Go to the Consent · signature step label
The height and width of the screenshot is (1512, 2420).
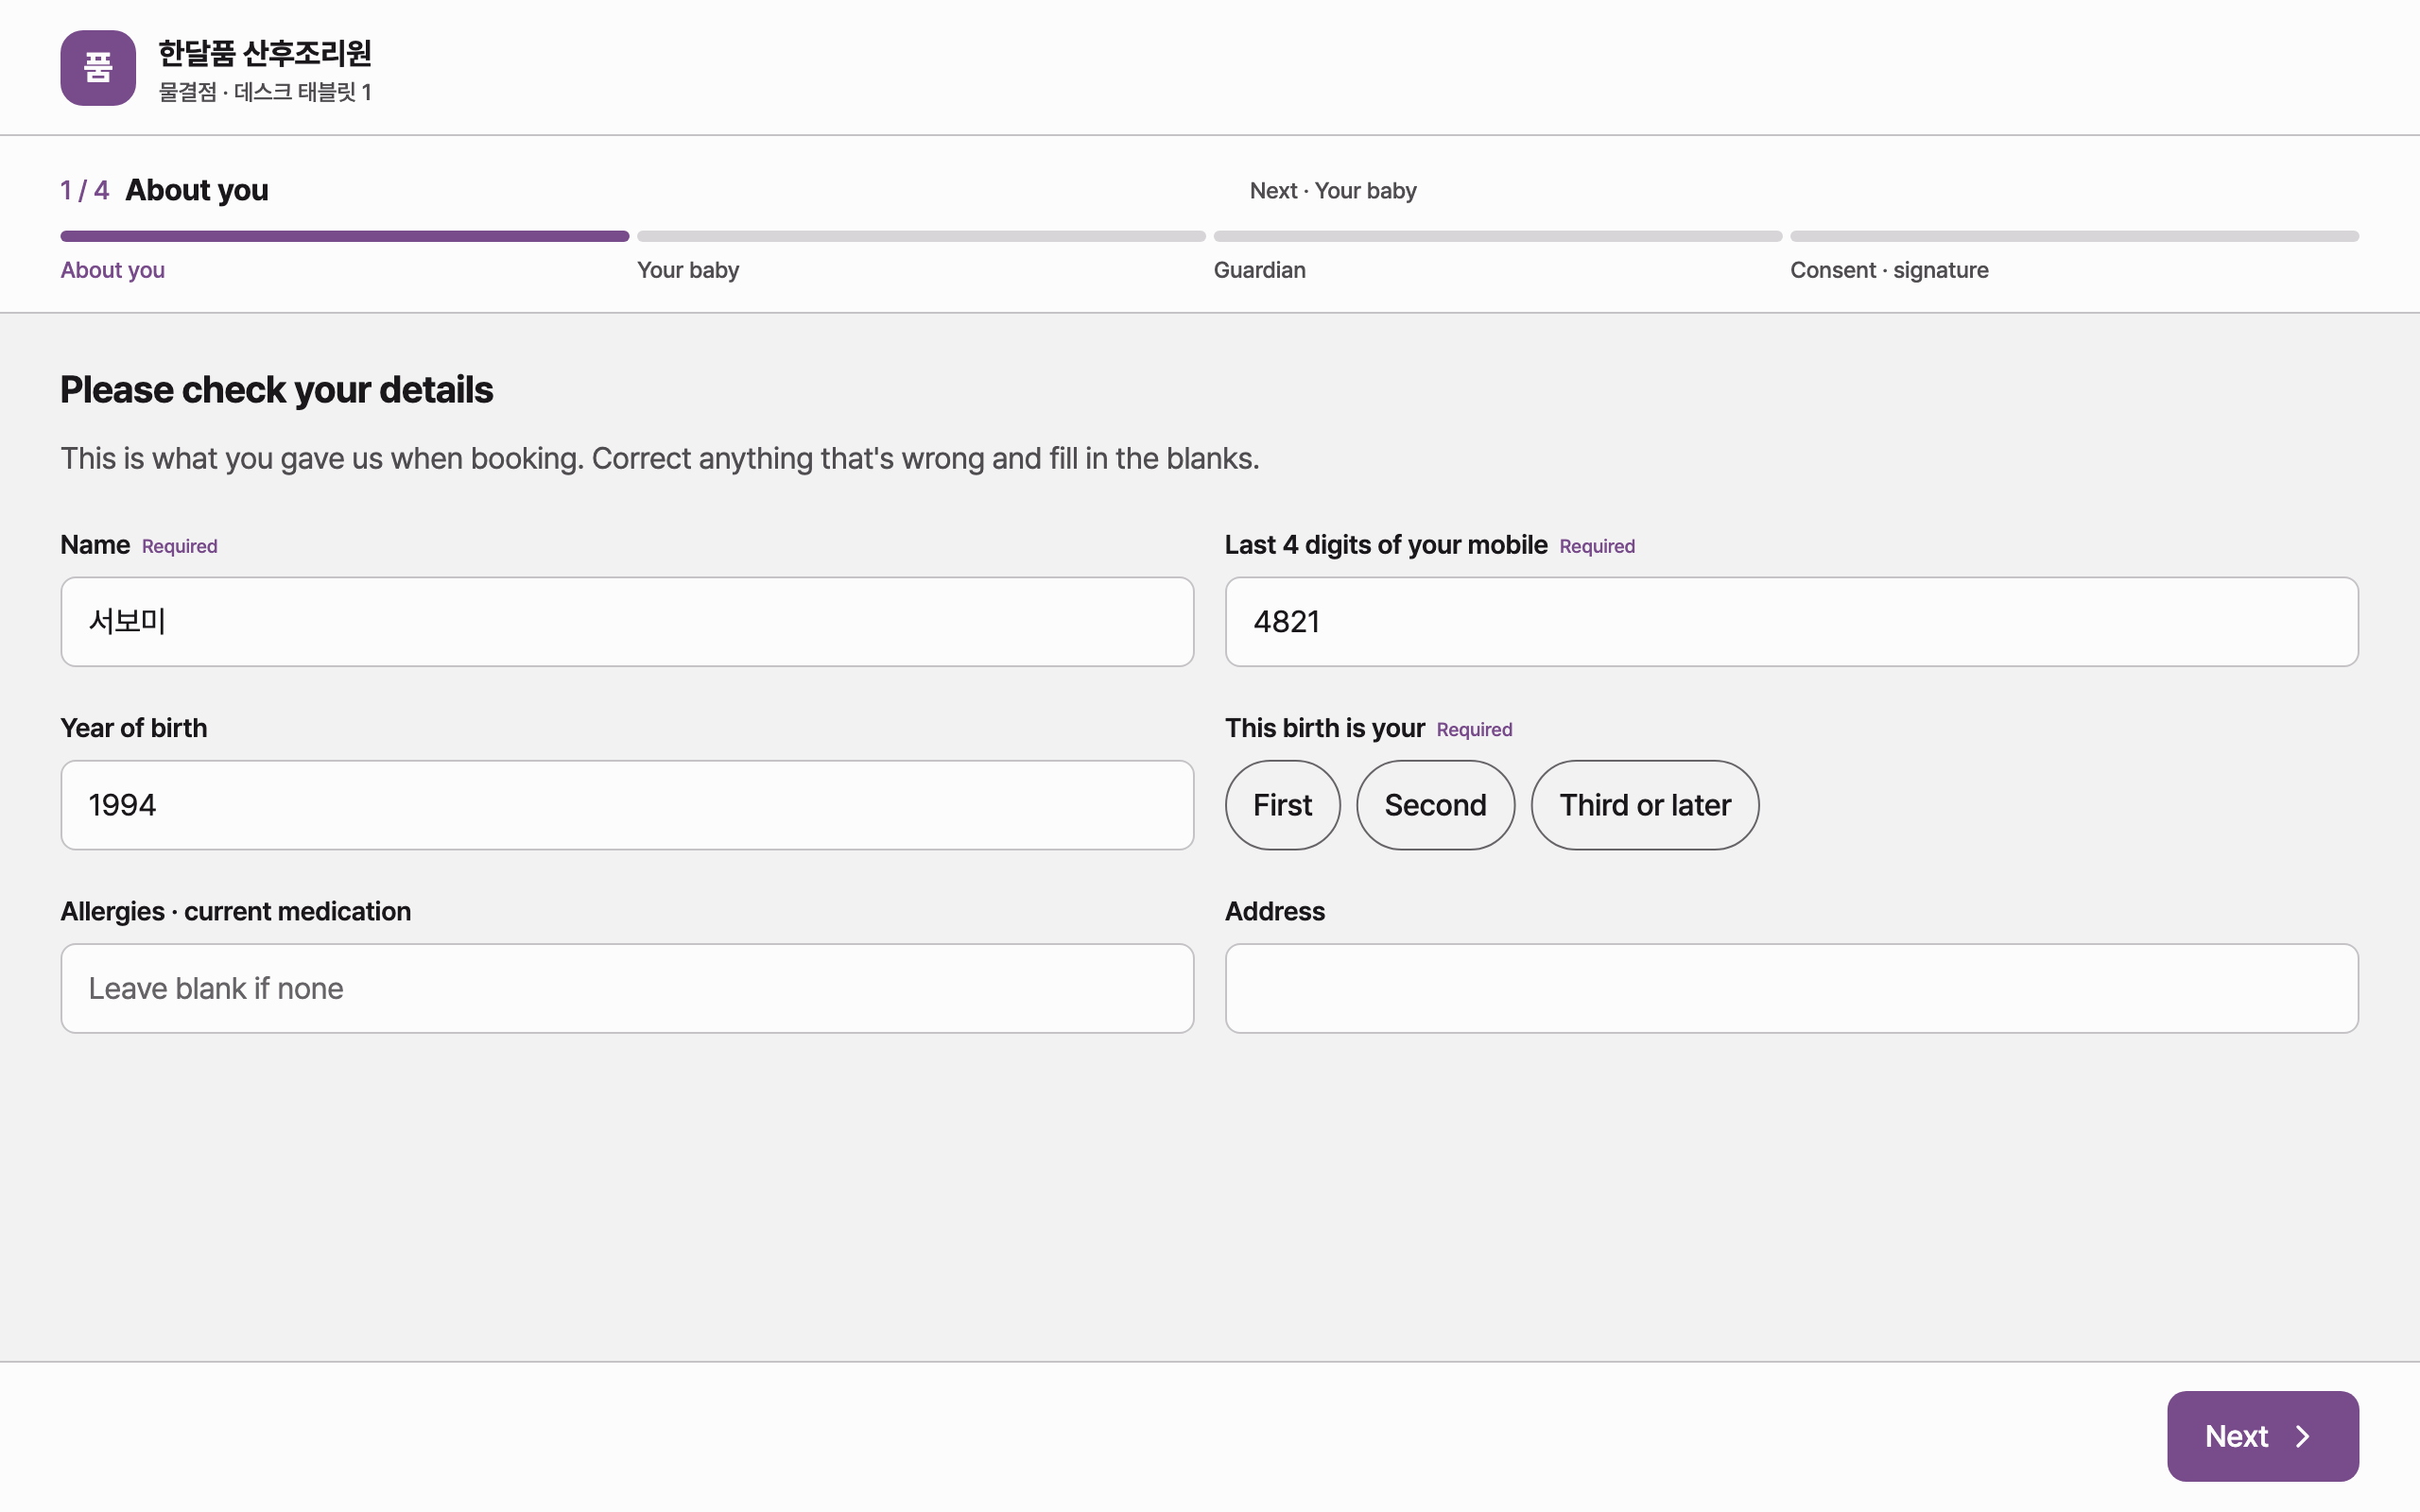pyautogui.click(x=1889, y=270)
